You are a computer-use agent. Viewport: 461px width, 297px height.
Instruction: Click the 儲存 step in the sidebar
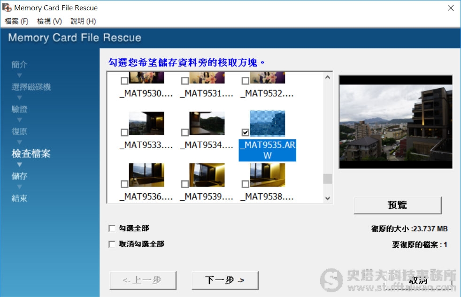(19, 176)
